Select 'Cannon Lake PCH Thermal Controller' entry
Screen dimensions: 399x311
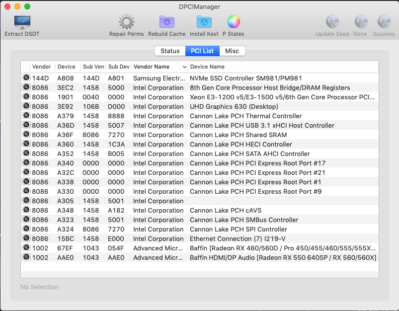pos(246,116)
